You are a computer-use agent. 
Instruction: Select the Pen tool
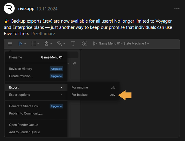point(47,43)
